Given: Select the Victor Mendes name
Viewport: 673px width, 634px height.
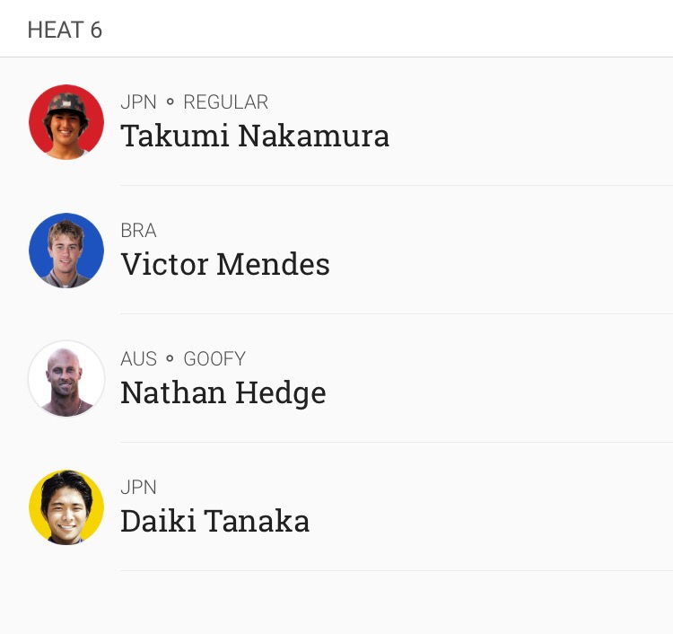Looking at the screenshot, I should pyautogui.click(x=225, y=264).
